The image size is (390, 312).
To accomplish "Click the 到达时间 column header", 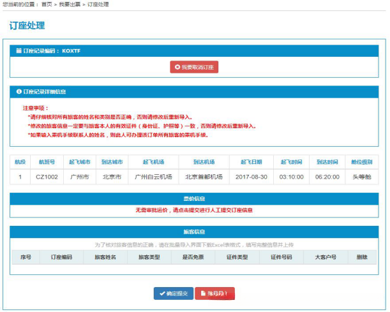I will point(327,162).
